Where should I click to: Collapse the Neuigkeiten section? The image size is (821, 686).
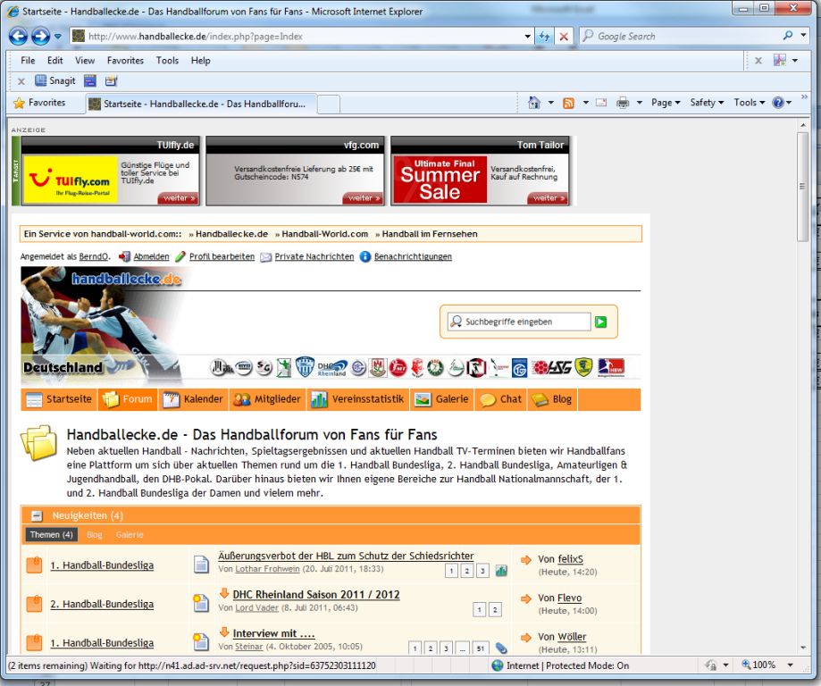pos(37,515)
